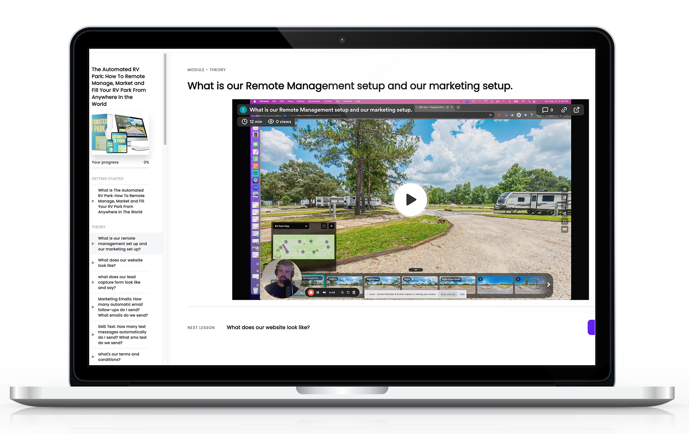Open lesson 'Marketing Emails: How many automatic'
This screenshot has width=689, height=434.
(120, 307)
